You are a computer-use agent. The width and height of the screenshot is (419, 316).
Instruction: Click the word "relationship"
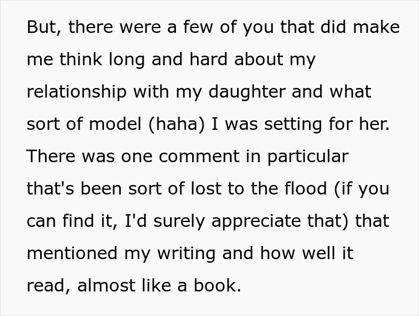[x=77, y=92]
